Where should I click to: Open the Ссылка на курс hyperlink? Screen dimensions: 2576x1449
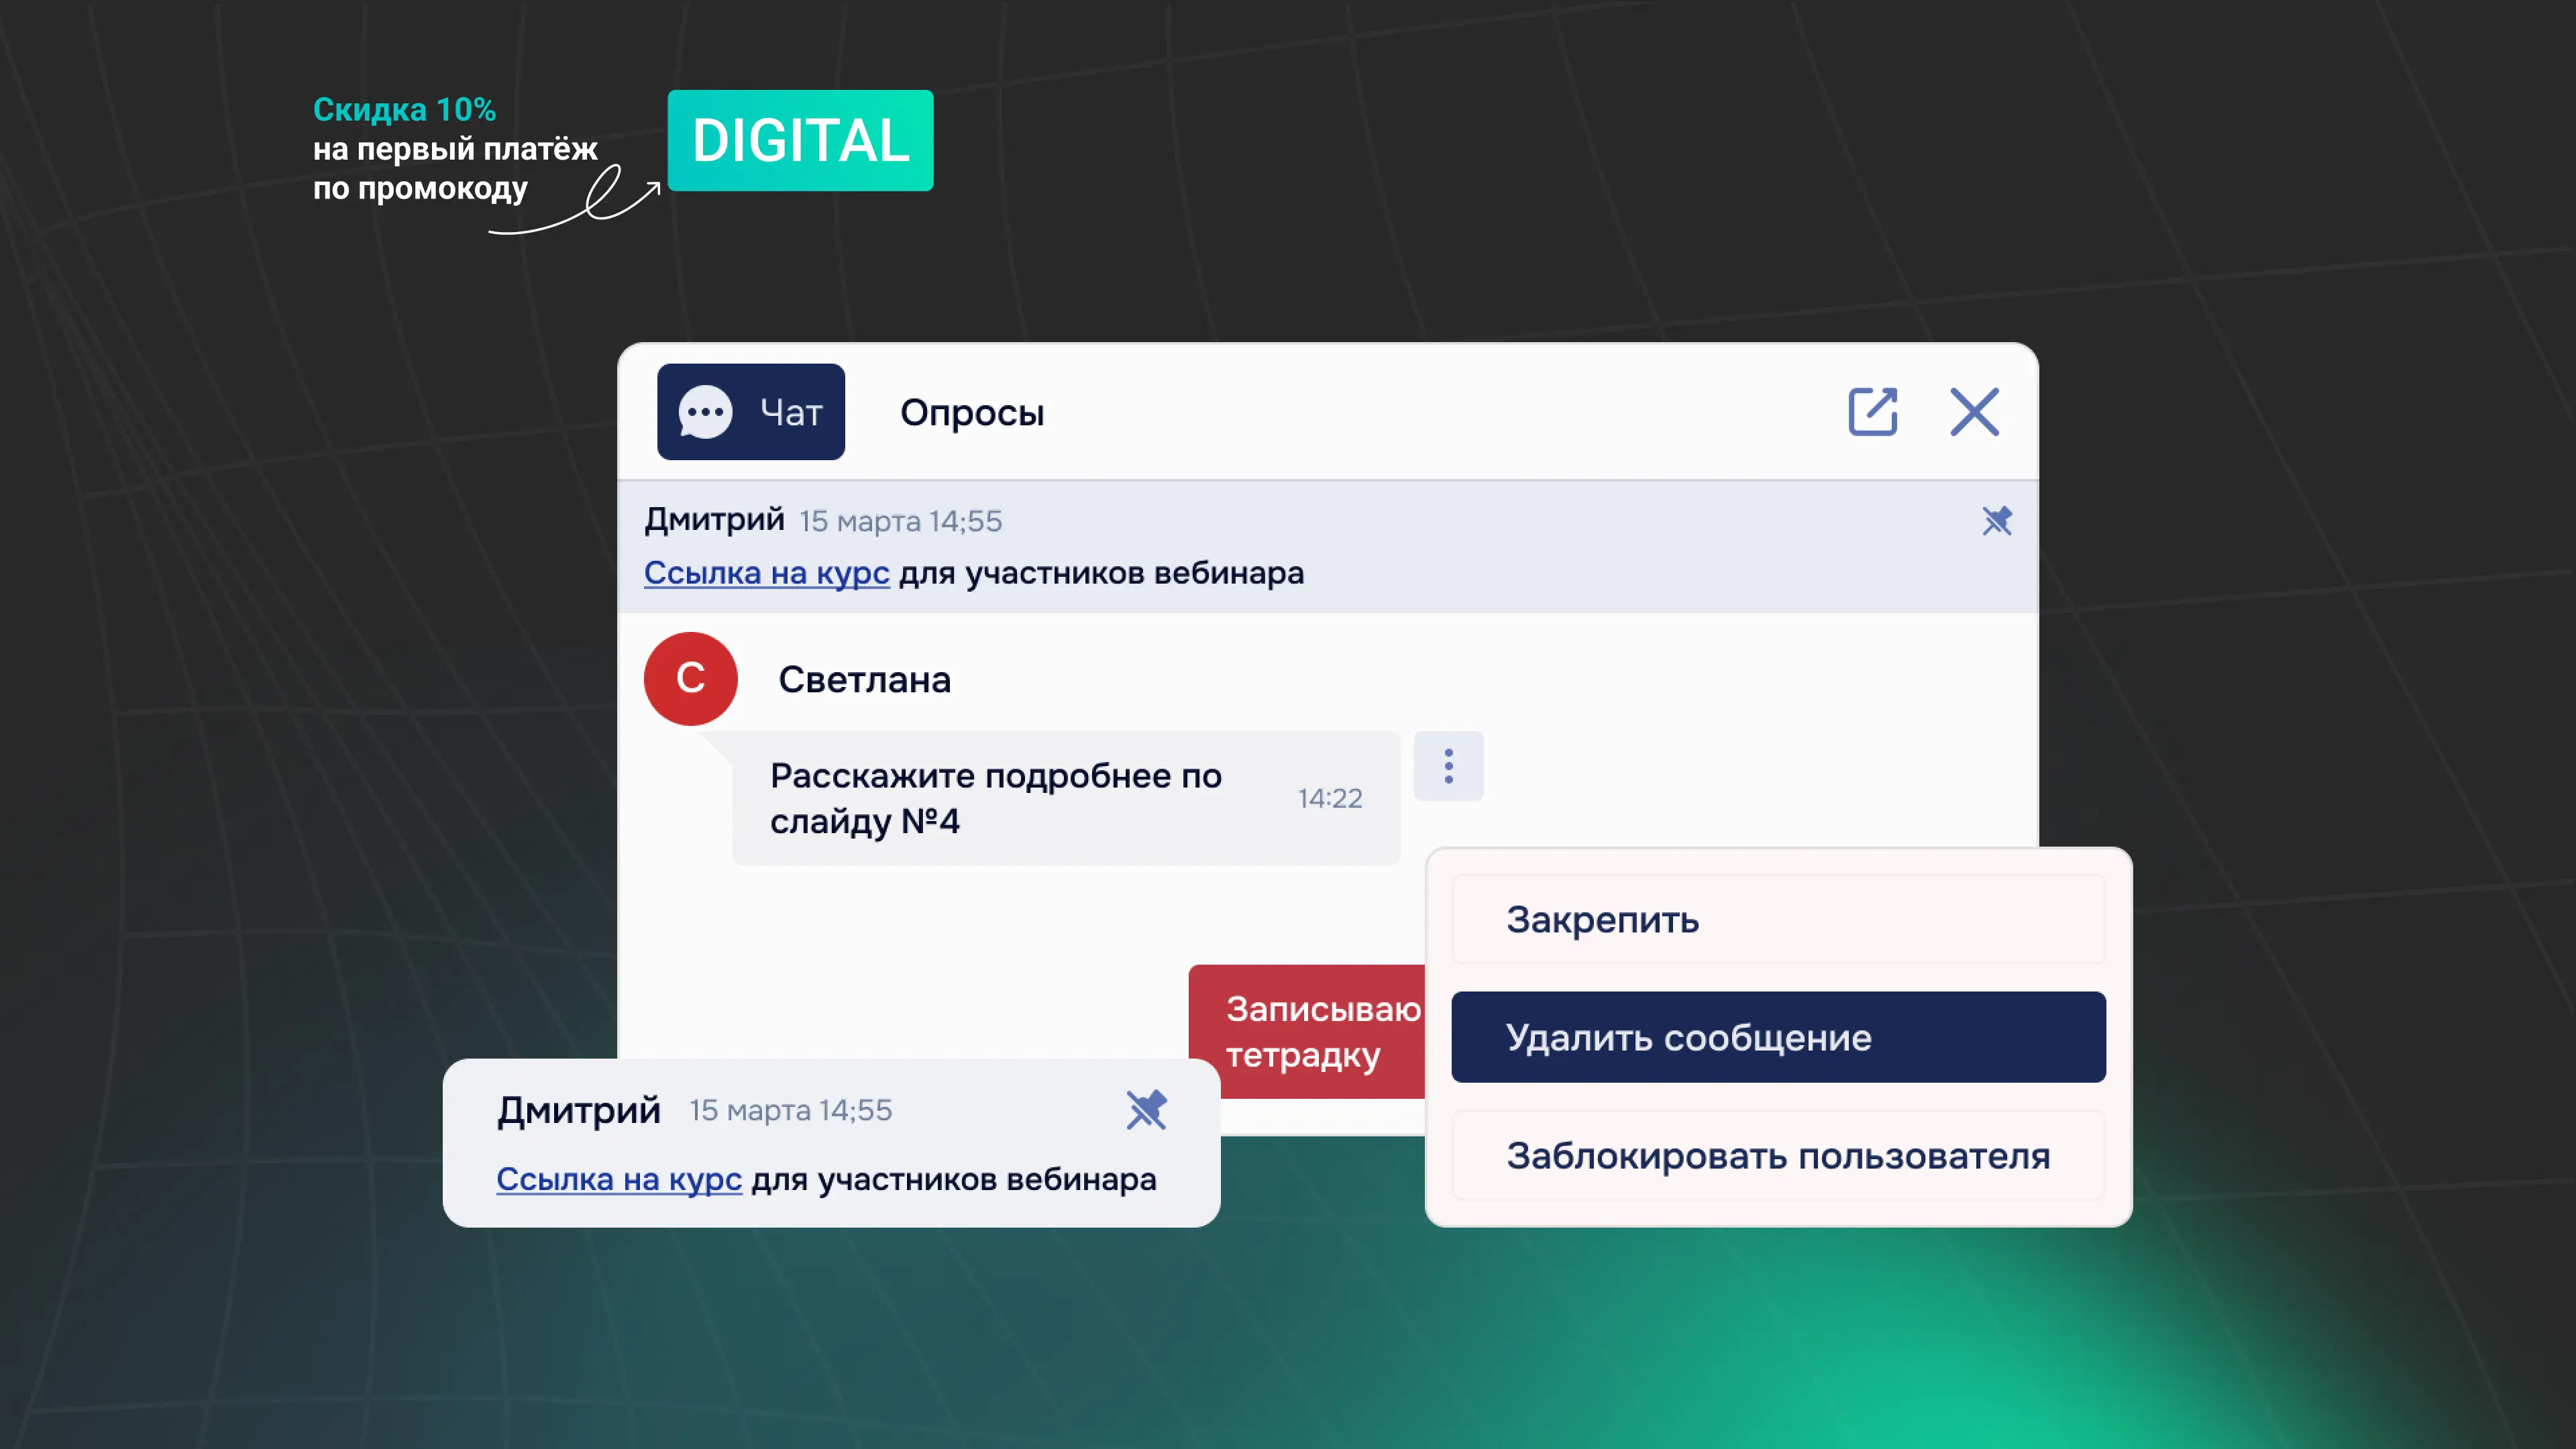coord(766,573)
